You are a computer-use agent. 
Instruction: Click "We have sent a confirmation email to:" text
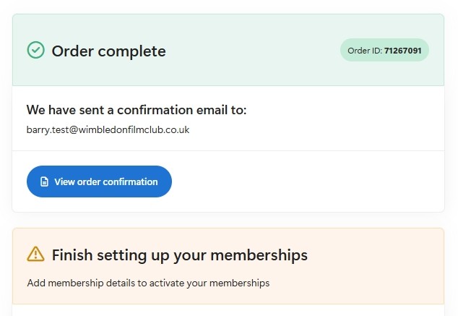[137, 110]
